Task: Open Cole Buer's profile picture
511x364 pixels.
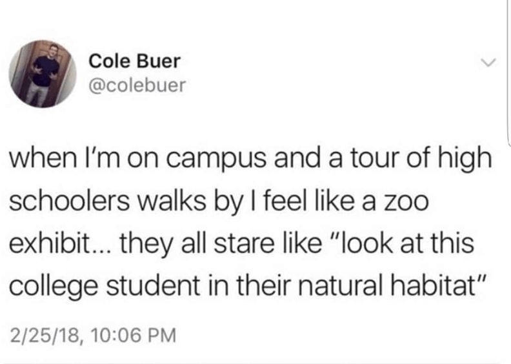Action: [x=43, y=74]
